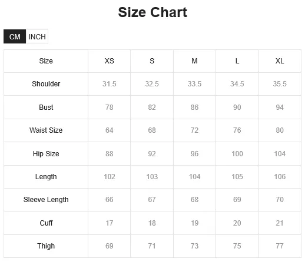
Task: Click the bust value 86 for M
Action: pyautogui.click(x=194, y=108)
